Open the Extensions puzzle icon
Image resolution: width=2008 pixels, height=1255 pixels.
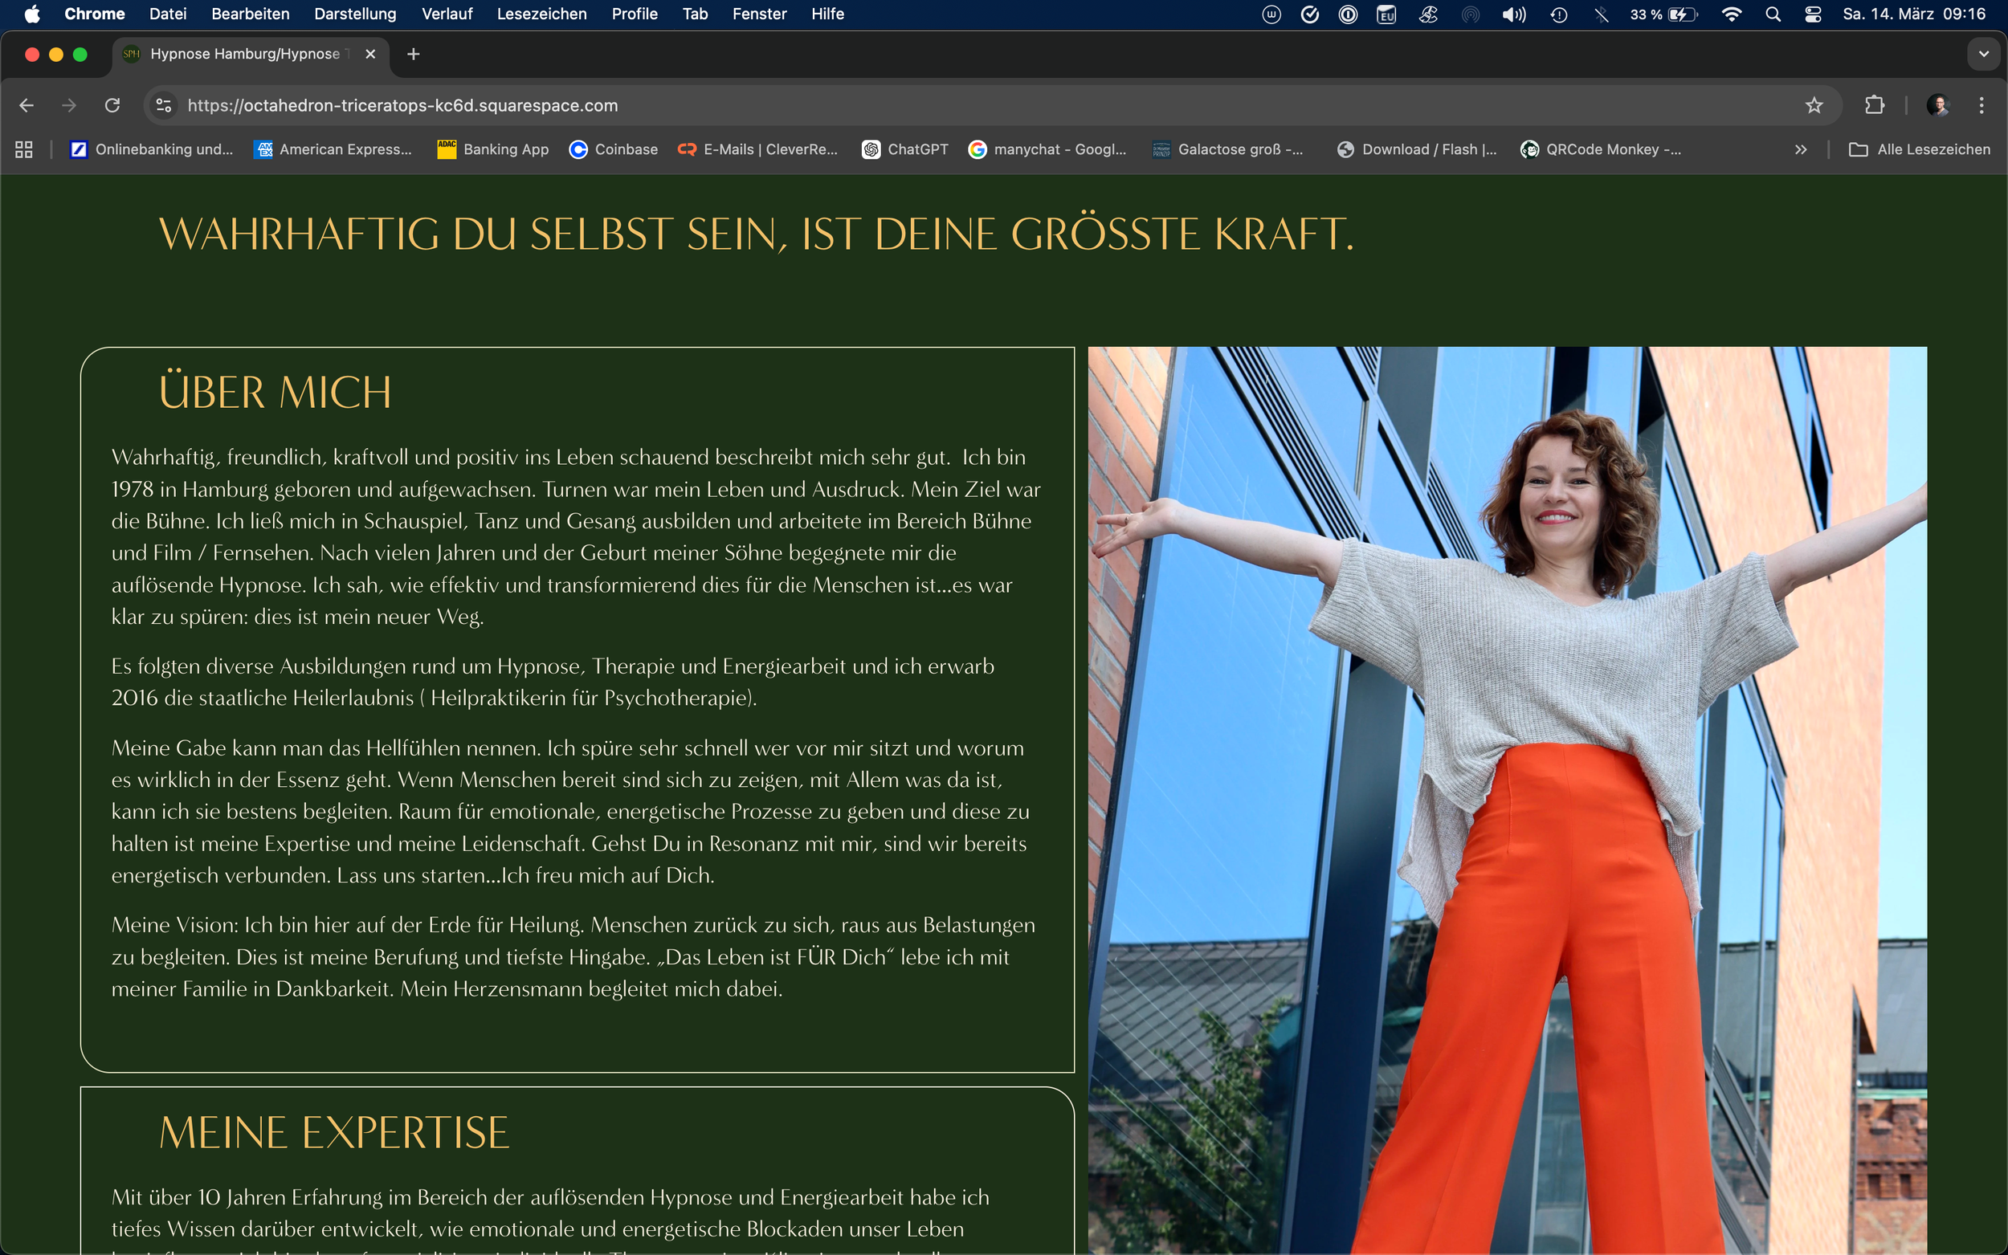tap(1875, 105)
